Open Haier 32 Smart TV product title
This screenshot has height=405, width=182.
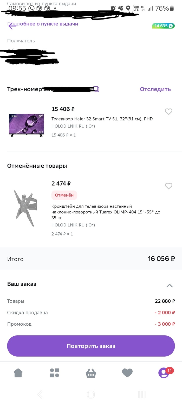tap(102, 119)
